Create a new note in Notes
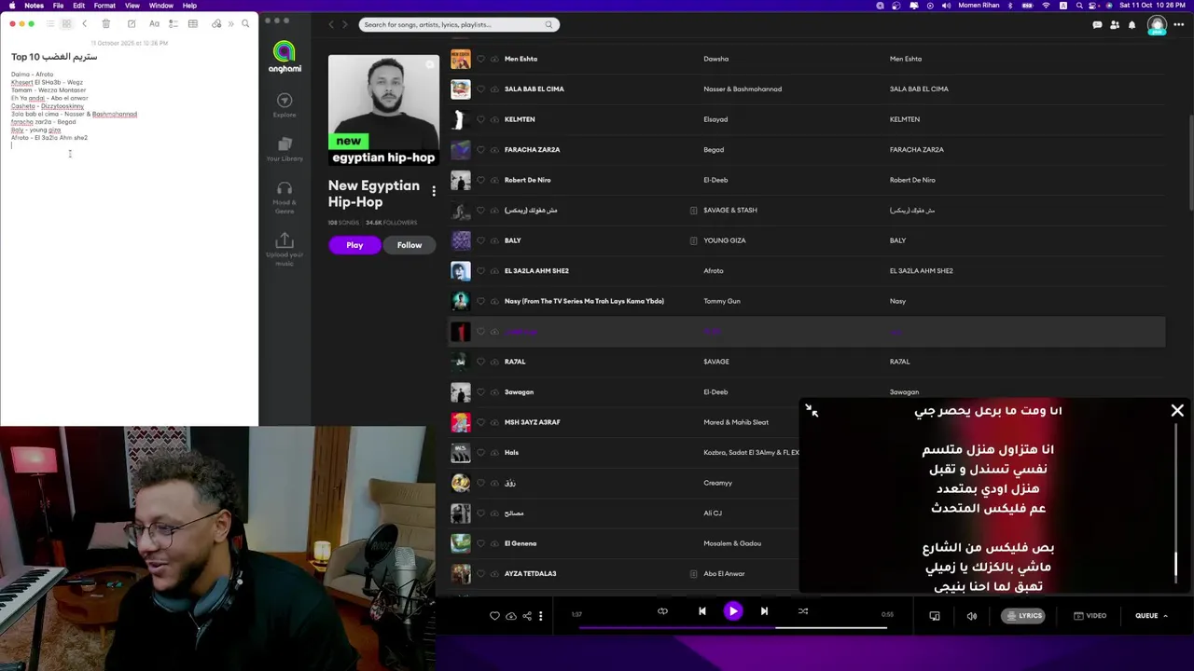This screenshot has width=1194, height=671. point(132,23)
